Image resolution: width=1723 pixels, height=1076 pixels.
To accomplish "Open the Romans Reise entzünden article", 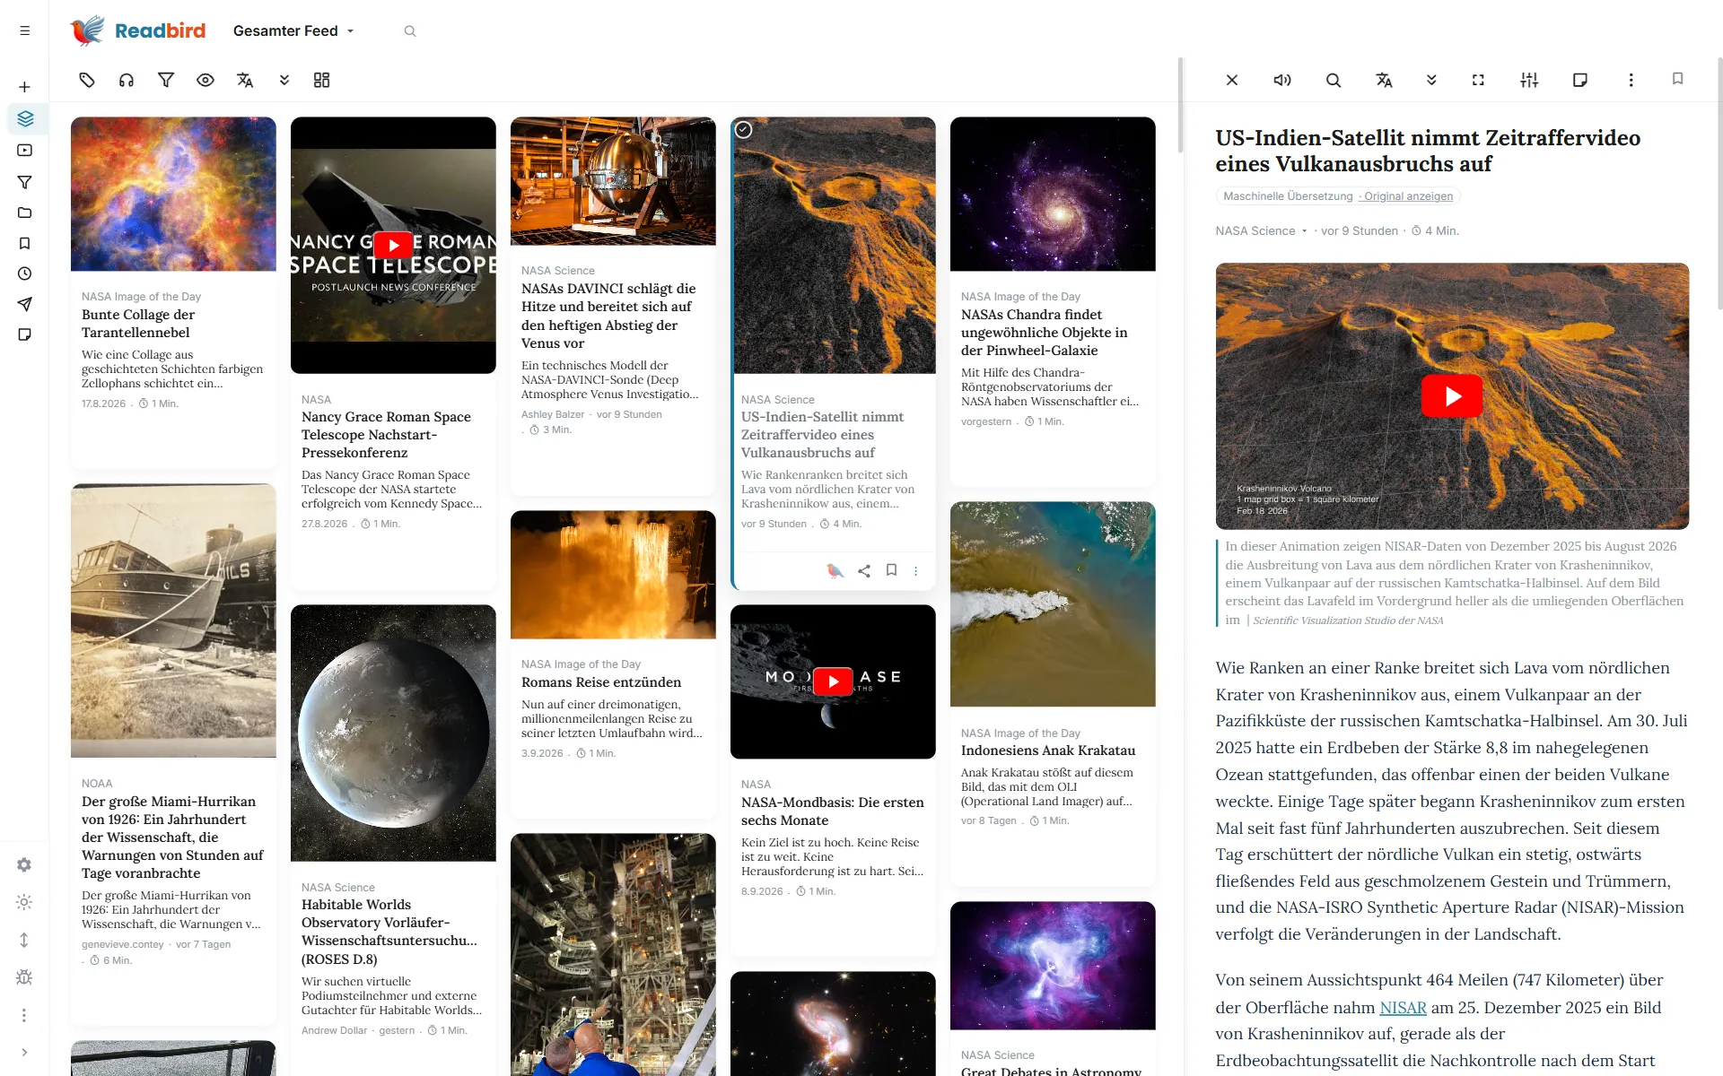I will tap(601, 682).
